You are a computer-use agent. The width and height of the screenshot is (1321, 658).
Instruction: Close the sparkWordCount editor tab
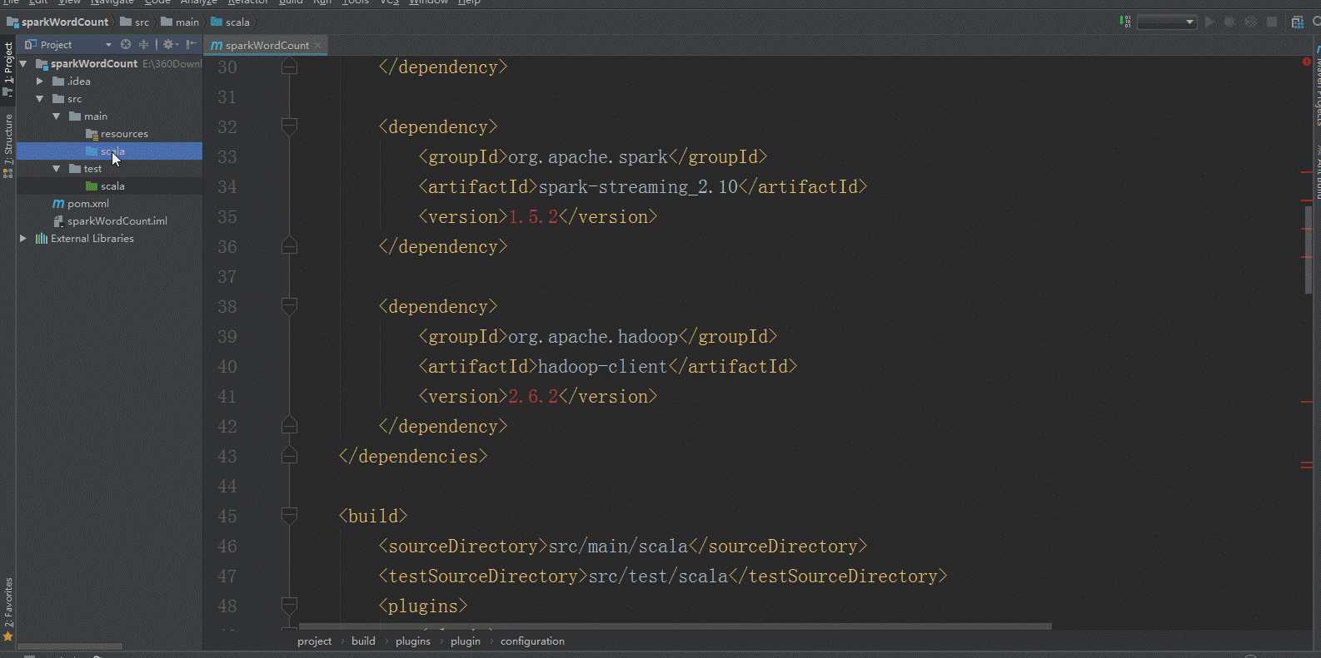tap(318, 46)
